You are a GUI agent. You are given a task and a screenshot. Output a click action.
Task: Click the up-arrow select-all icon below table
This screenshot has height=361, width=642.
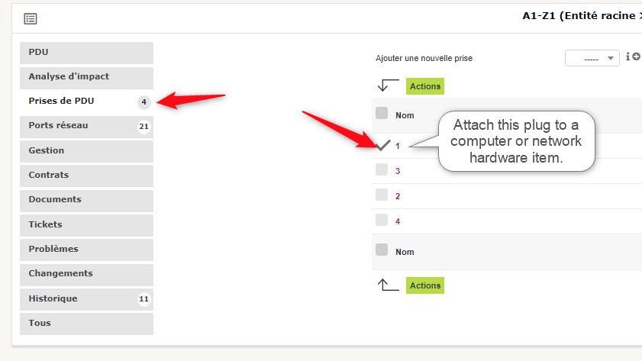tap(388, 285)
